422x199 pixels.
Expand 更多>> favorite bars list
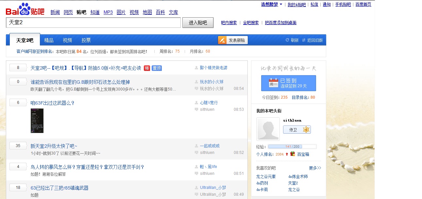pos(315,168)
